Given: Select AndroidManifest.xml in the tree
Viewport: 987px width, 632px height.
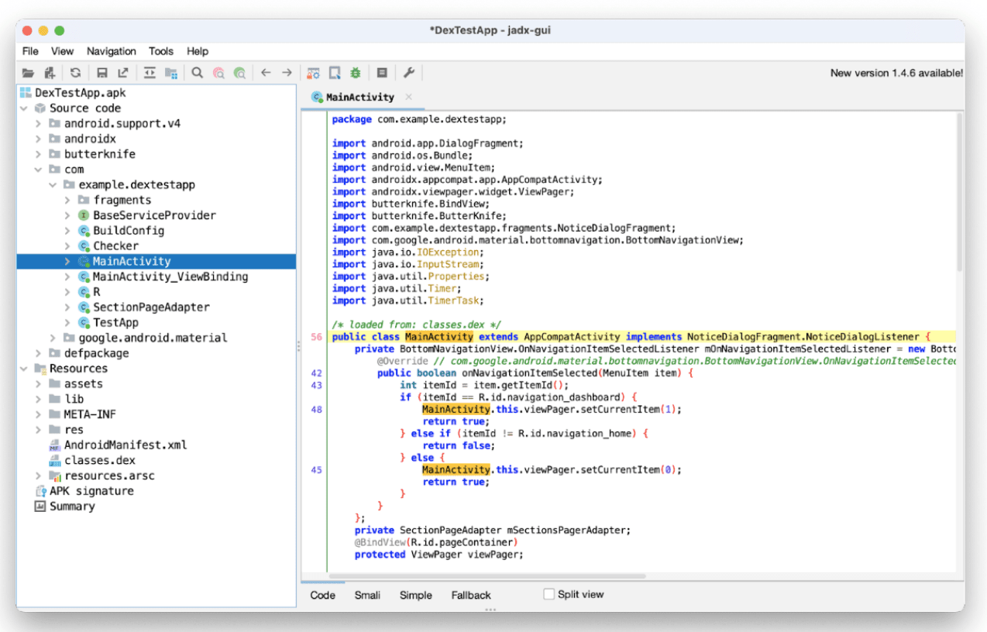Looking at the screenshot, I should 125,445.
